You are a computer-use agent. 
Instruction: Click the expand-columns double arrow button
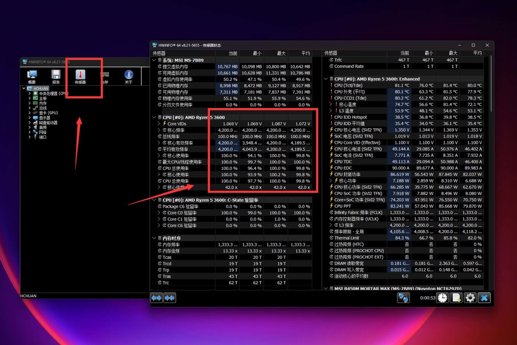(156, 298)
